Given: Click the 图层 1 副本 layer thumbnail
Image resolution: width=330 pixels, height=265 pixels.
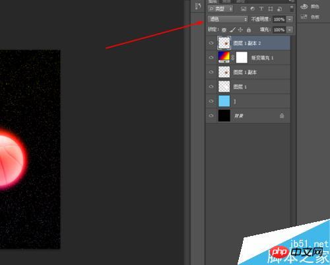Looking at the screenshot, I should (x=224, y=72).
